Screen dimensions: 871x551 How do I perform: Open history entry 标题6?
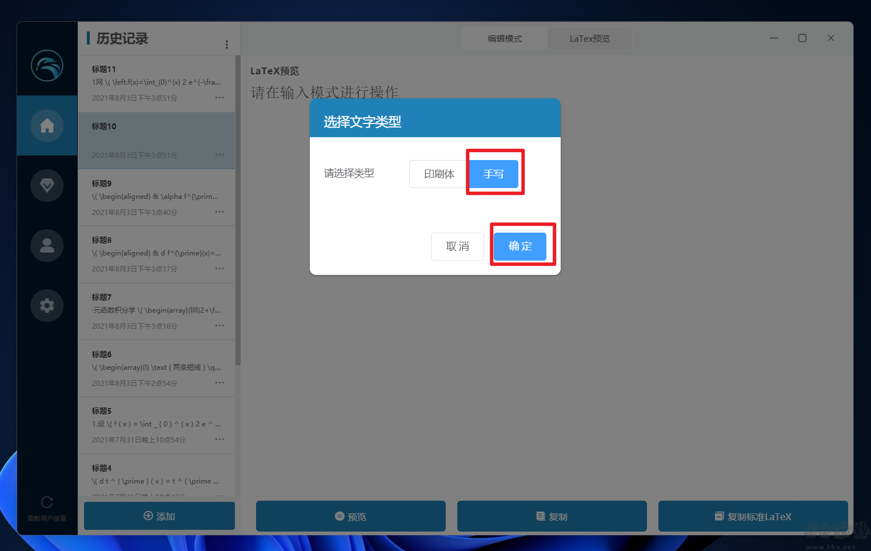pyautogui.click(x=156, y=369)
